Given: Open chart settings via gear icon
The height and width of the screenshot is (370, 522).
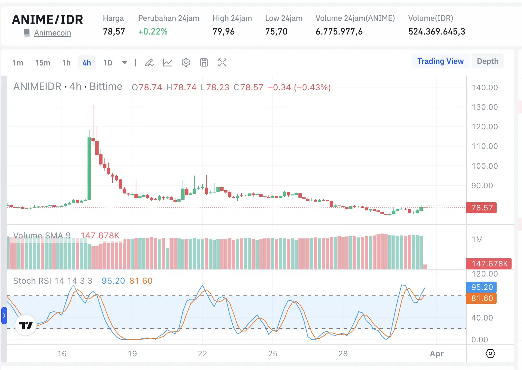Looking at the screenshot, I should click(186, 62).
